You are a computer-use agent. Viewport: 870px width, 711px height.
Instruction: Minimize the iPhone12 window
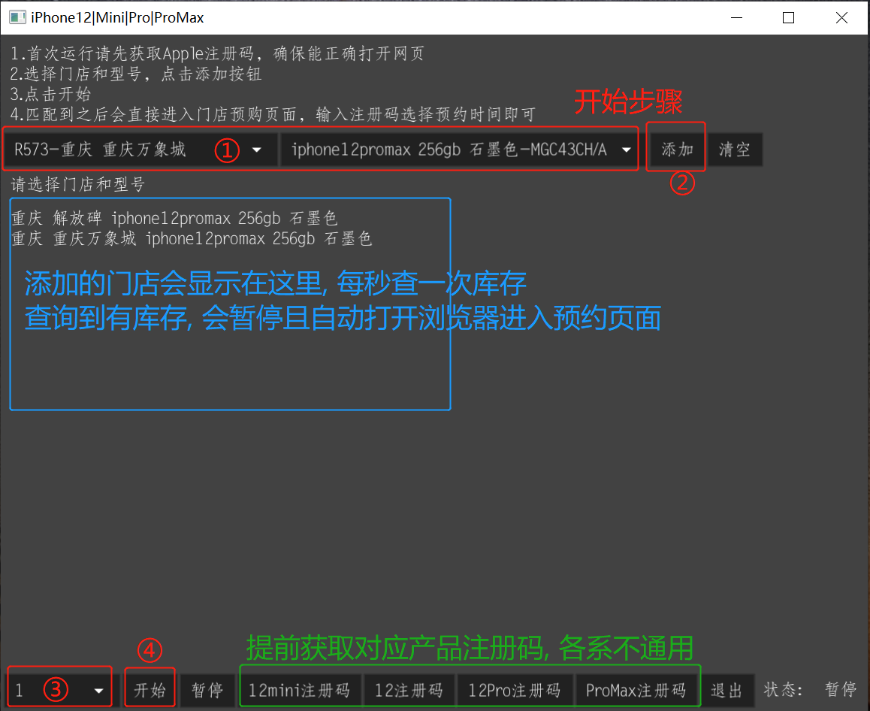click(x=736, y=18)
